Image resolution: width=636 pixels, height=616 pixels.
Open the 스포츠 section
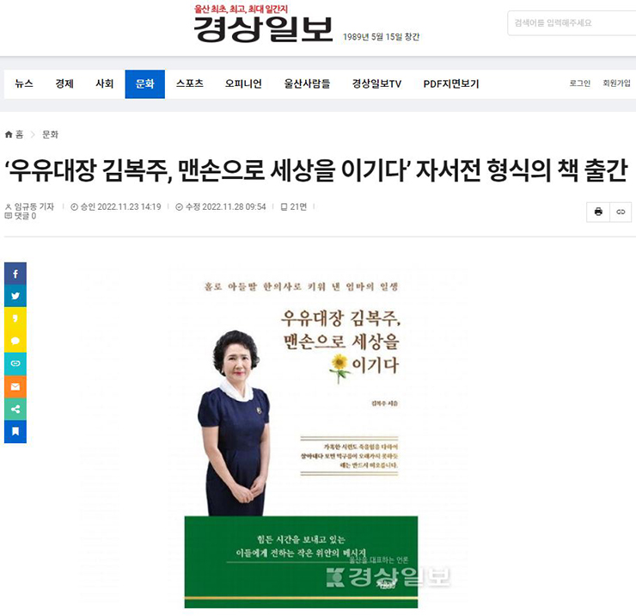pyautogui.click(x=189, y=83)
